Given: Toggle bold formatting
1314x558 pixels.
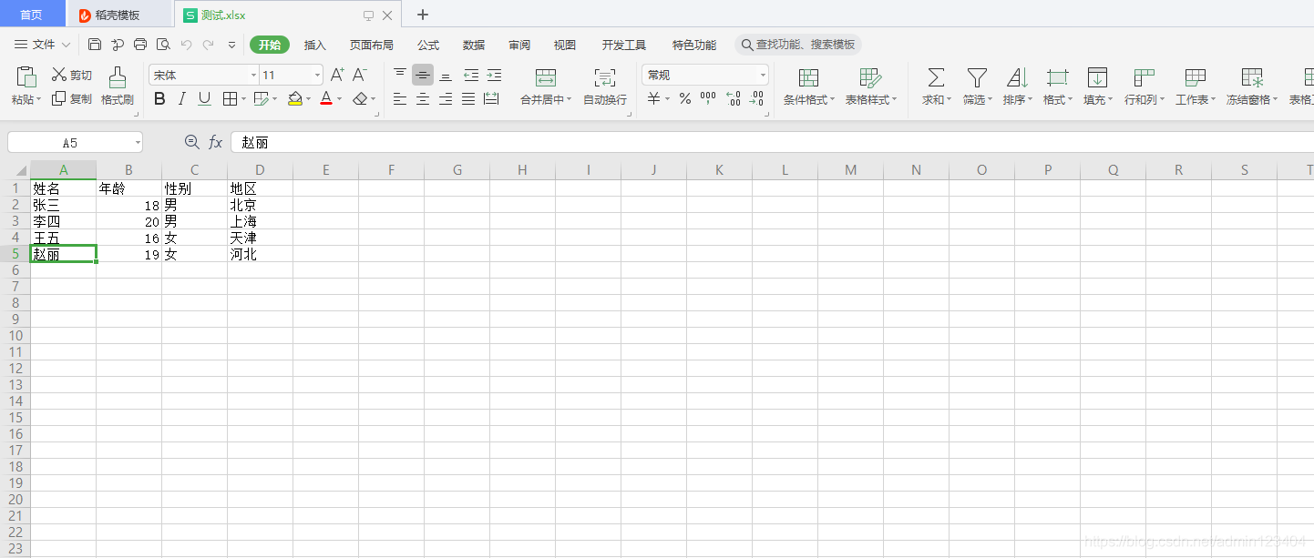Looking at the screenshot, I should pos(159,98).
